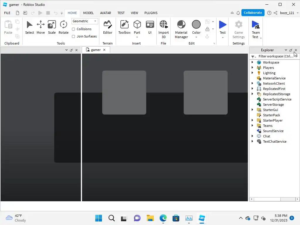Switch to the VIEW tab
This screenshot has height=225, width=300.
pyautogui.click(x=134, y=13)
